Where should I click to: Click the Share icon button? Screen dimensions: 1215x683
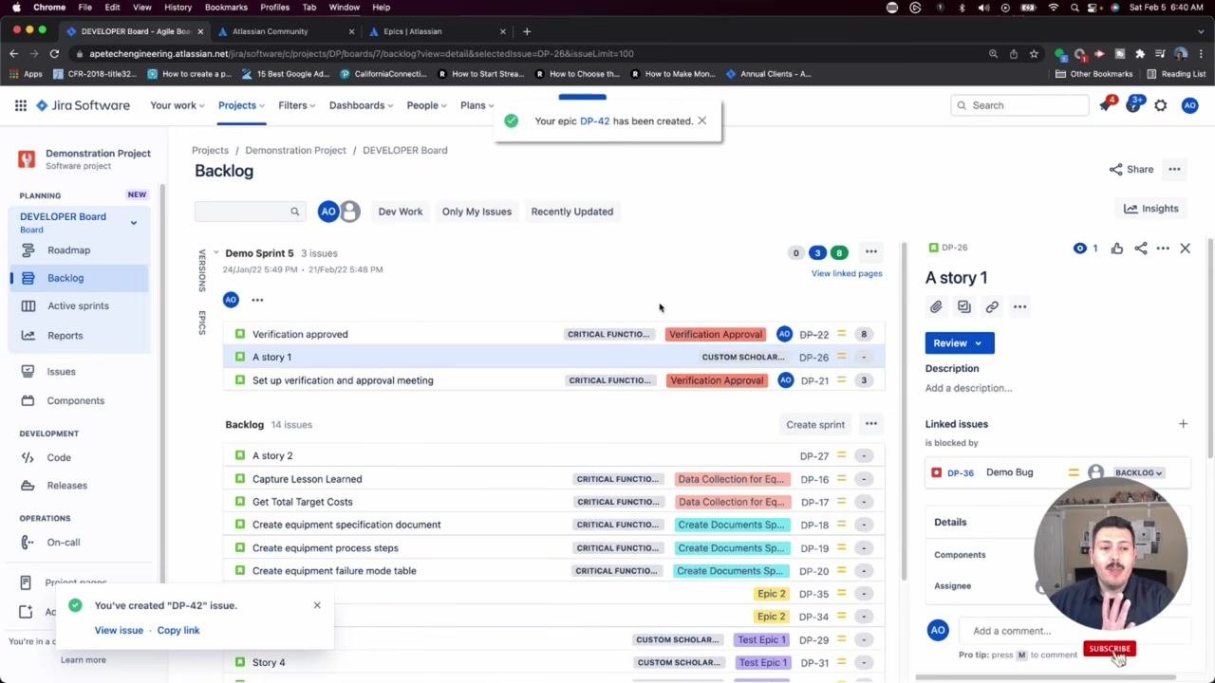click(1131, 169)
